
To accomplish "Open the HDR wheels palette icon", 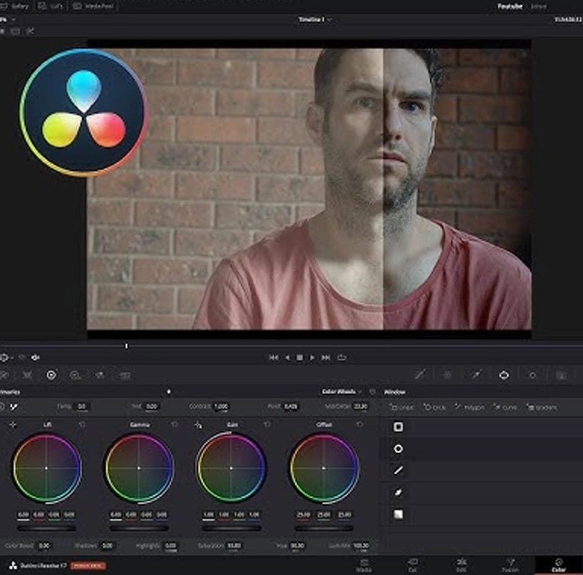I will point(76,375).
